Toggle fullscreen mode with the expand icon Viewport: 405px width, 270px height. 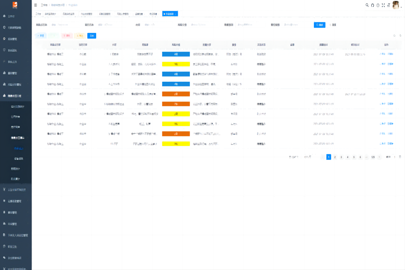click(x=383, y=5)
